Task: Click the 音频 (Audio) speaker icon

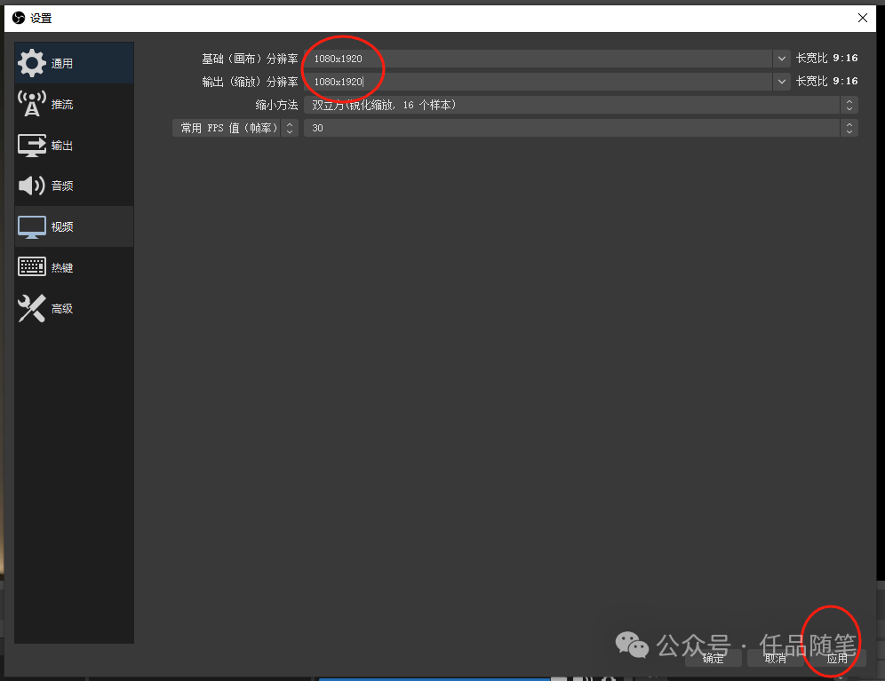Action: [x=31, y=186]
